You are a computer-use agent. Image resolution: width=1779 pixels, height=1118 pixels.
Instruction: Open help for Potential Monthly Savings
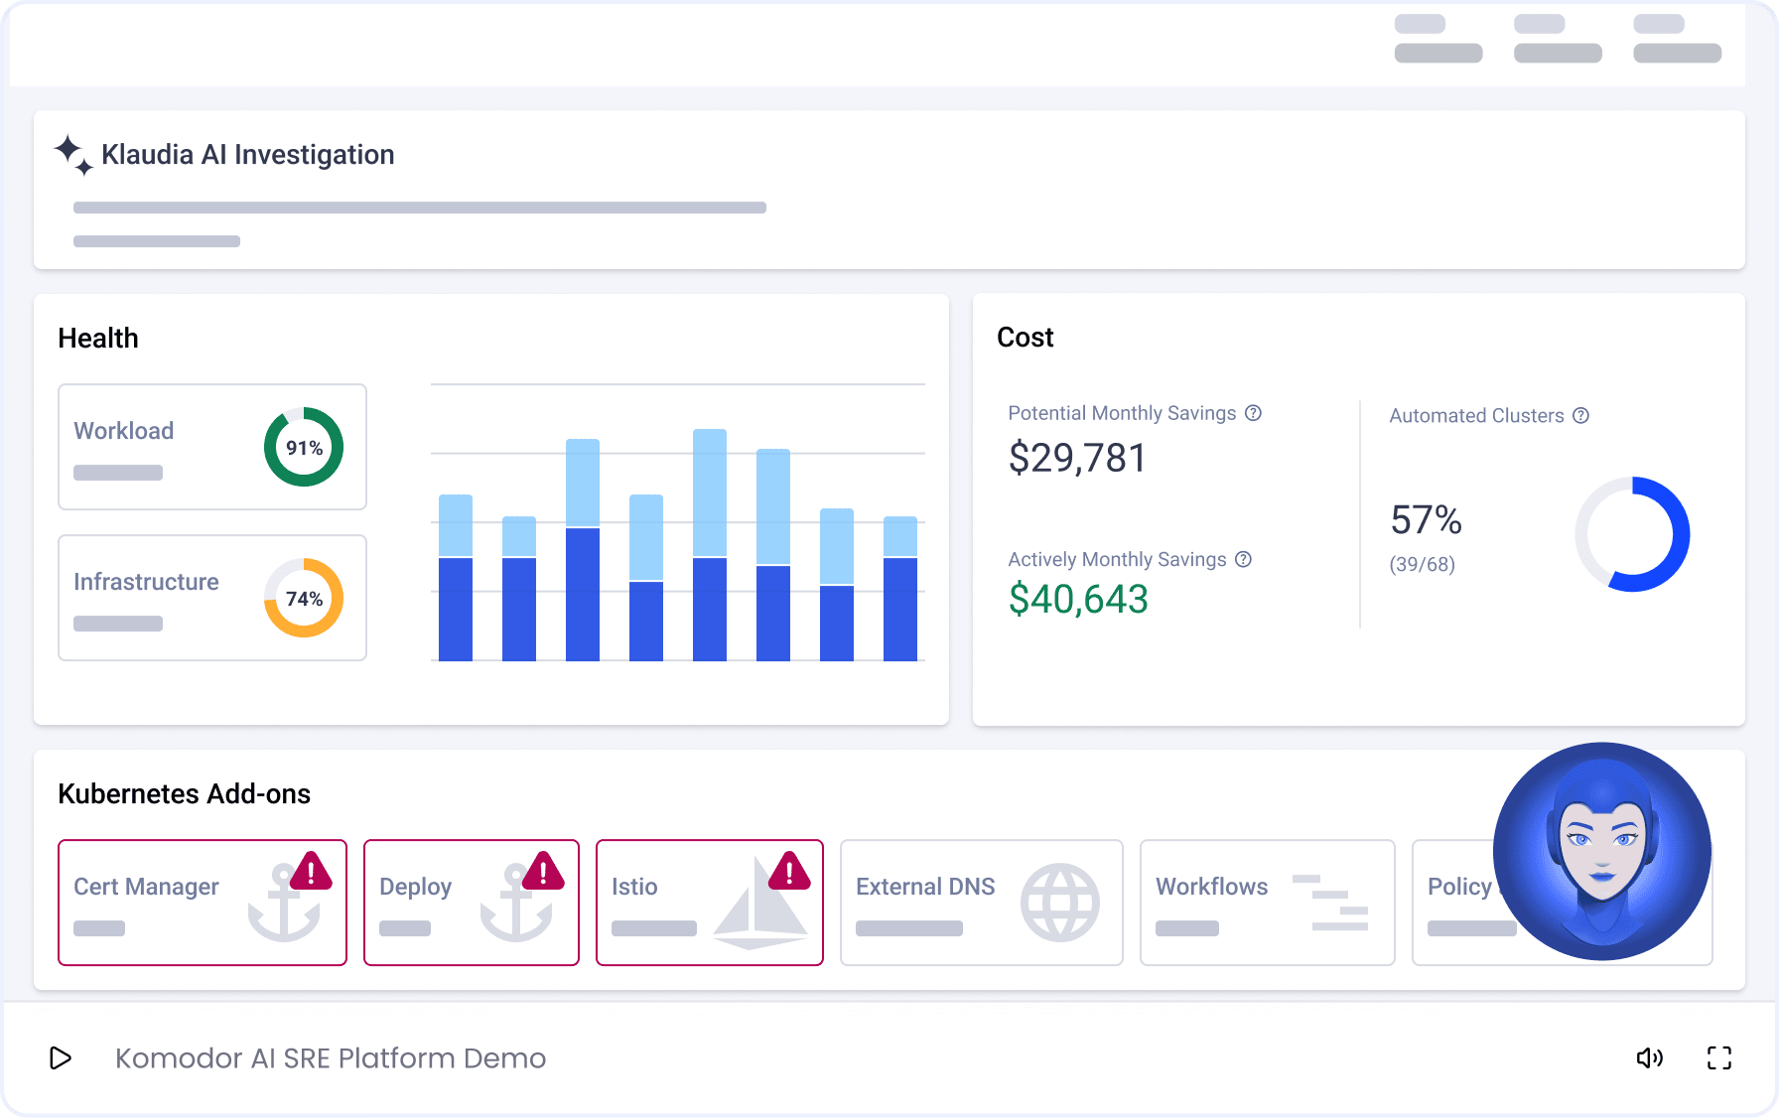tap(1253, 413)
